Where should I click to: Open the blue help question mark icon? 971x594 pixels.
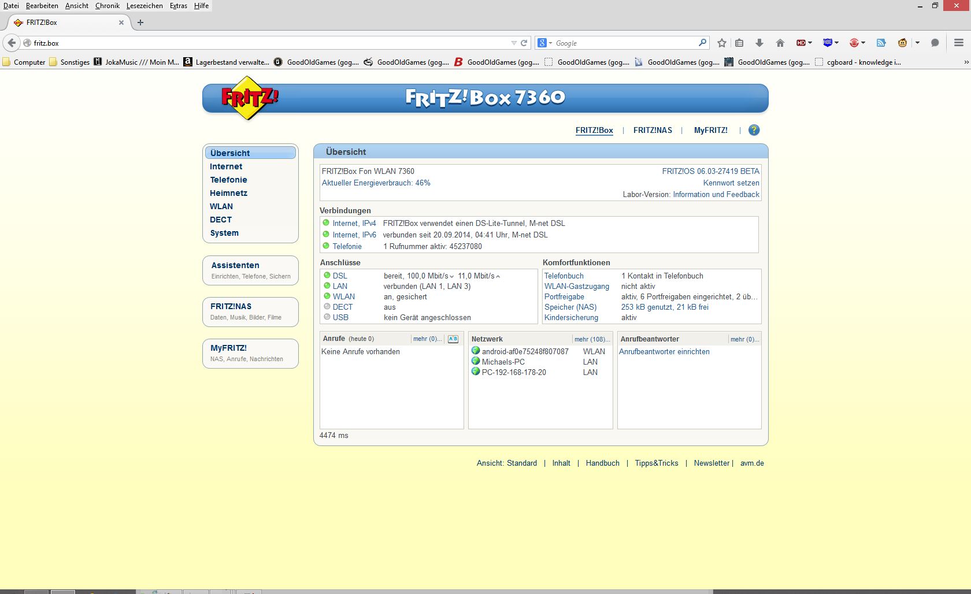click(x=754, y=130)
